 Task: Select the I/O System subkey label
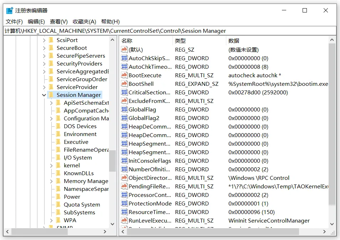pos(78,158)
